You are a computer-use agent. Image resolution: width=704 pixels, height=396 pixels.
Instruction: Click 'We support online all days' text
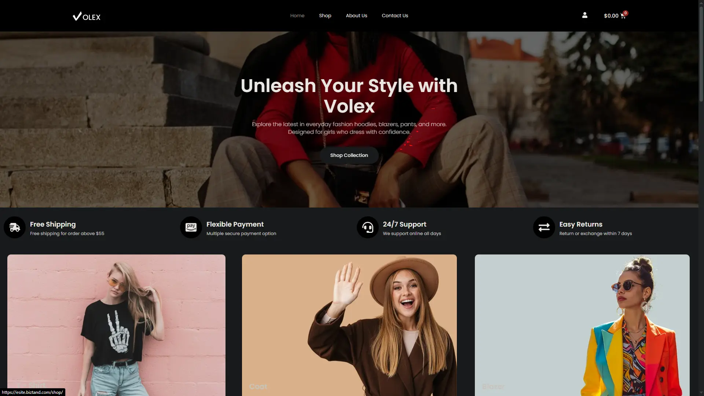[x=412, y=234]
